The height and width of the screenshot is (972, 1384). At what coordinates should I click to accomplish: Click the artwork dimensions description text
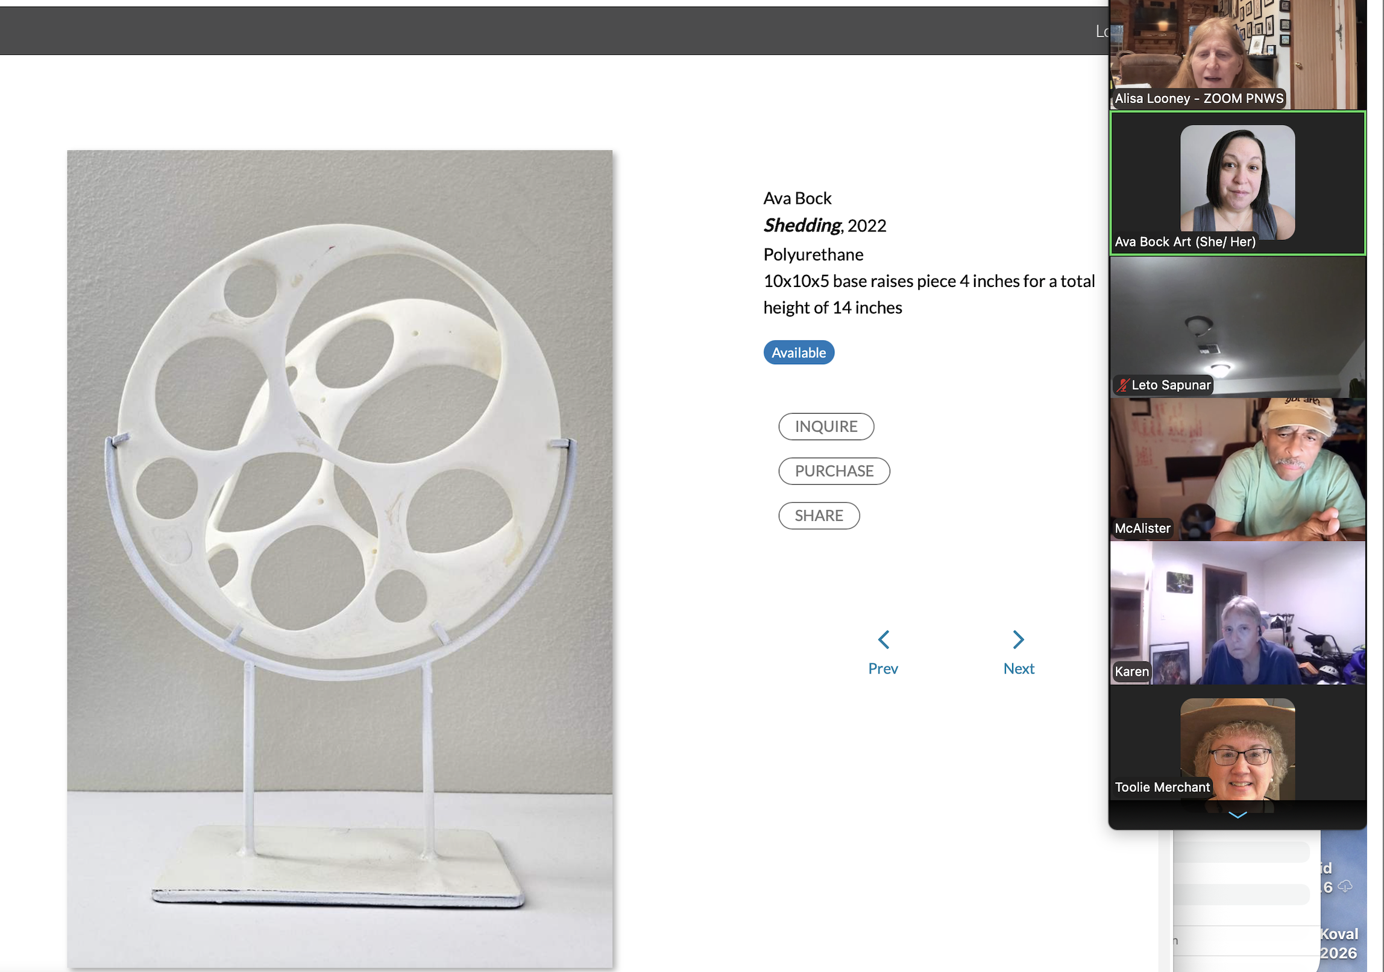929,294
